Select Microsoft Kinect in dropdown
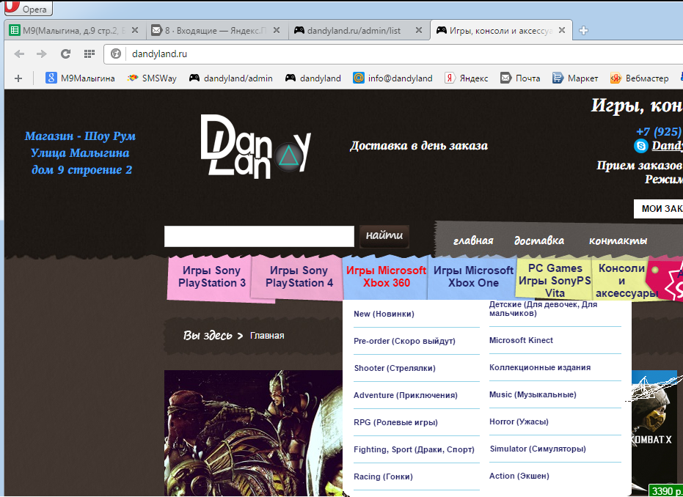 coord(521,340)
